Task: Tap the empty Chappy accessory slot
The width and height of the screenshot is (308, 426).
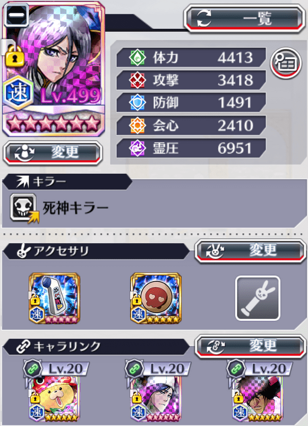Action: pyautogui.click(x=258, y=298)
